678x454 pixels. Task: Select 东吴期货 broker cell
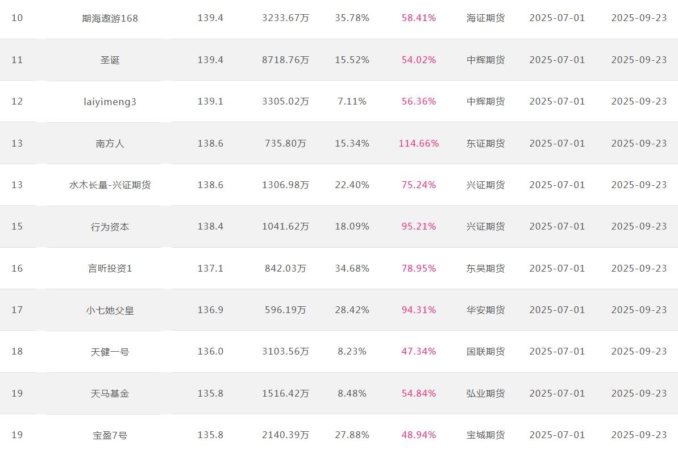pos(485,268)
